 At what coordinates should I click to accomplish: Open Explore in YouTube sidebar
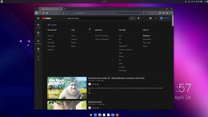(38, 34)
